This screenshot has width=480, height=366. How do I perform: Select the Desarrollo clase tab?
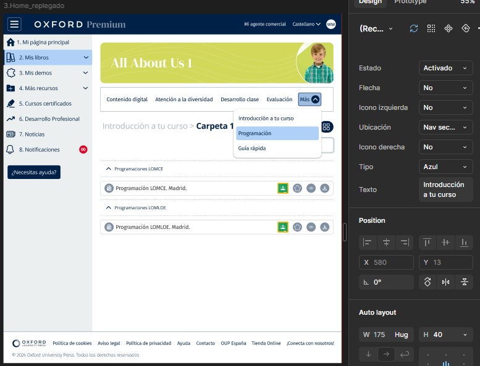(240, 99)
